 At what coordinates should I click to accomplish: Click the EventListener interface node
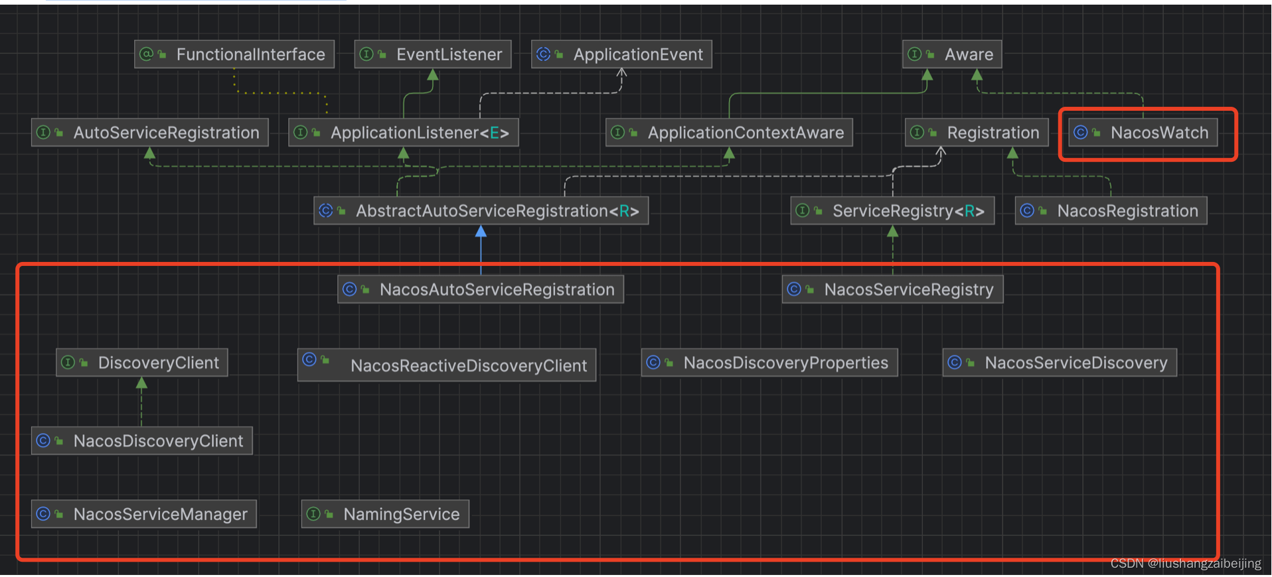tap(433, 54)
